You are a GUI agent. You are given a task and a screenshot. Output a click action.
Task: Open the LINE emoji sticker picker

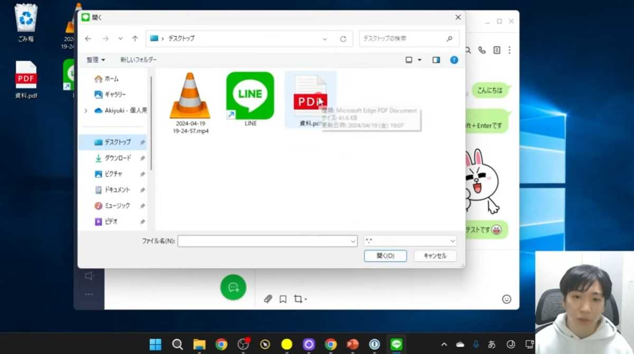click(x=506, y=299)
